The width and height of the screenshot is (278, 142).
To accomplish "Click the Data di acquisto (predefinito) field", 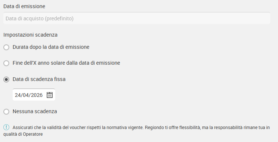I will [137, 18].
